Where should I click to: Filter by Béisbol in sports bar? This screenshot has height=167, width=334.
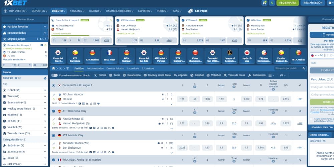197,75
